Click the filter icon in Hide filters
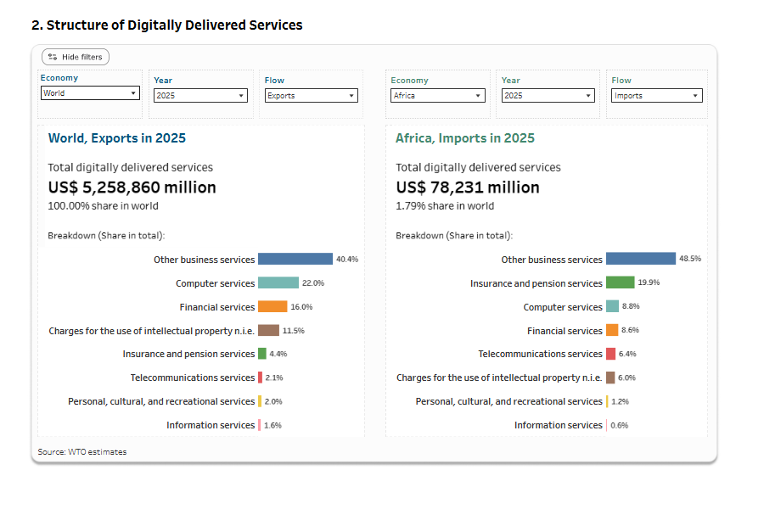Image resolution: width=764 pixels, height=509 pixels. click(53, 57)
